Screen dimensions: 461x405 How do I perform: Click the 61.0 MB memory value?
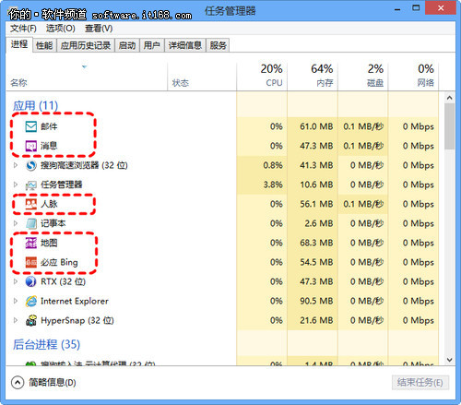coord(316,126)
